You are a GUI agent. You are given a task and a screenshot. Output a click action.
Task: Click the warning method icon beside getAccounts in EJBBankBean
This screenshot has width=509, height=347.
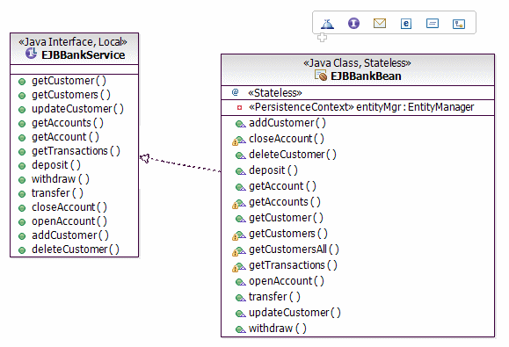[239, 204]
